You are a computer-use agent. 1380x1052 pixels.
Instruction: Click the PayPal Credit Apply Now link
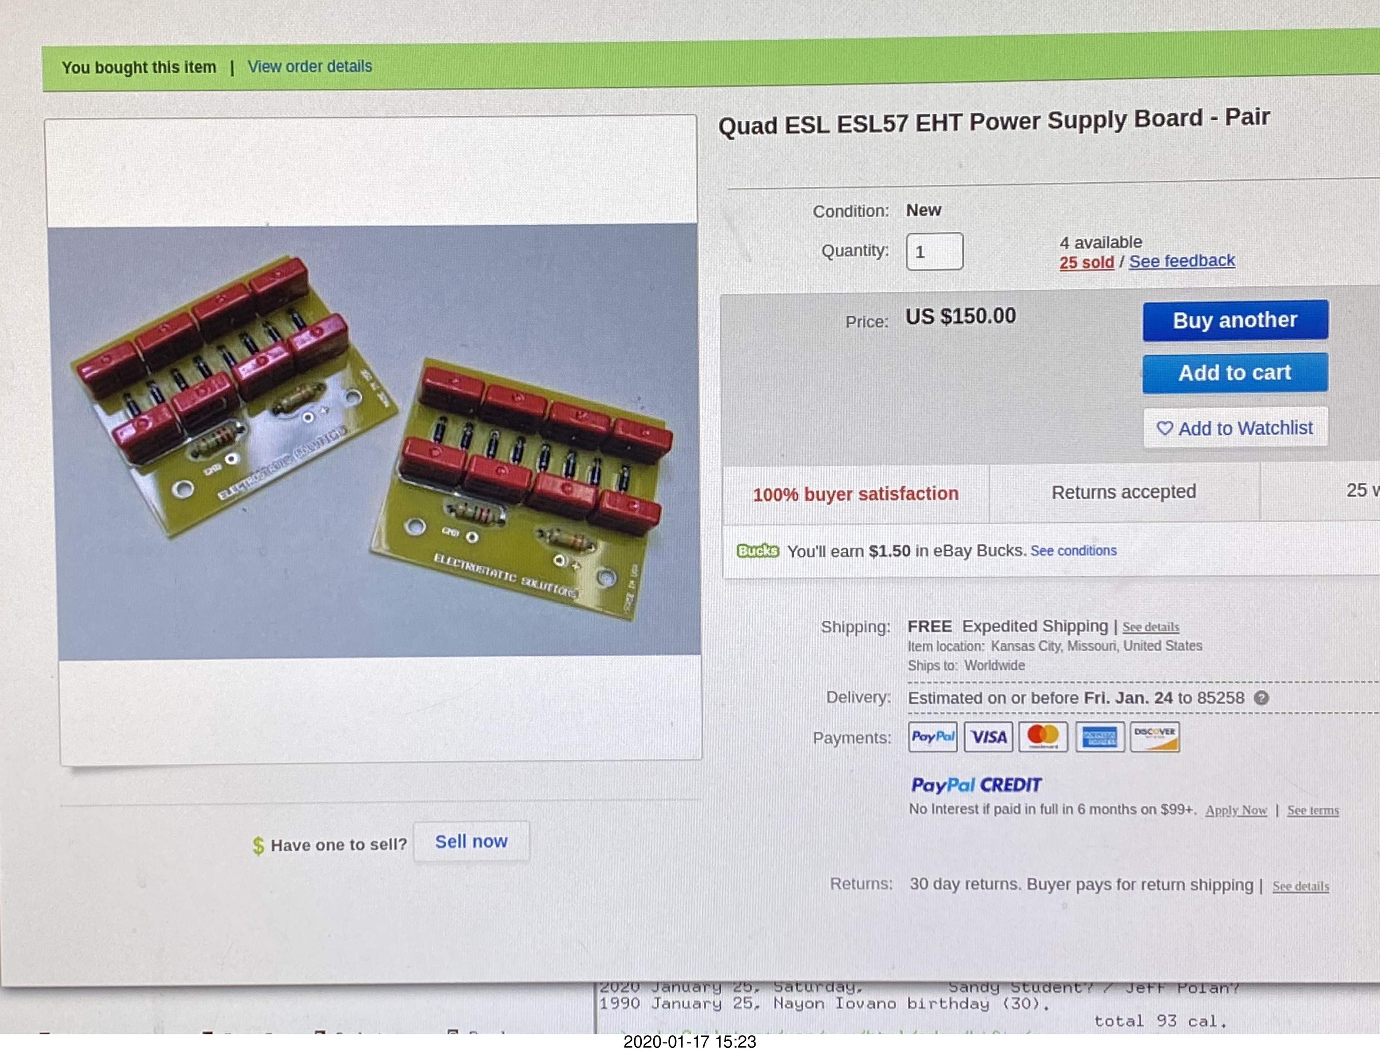click(x=1235, y=810)
